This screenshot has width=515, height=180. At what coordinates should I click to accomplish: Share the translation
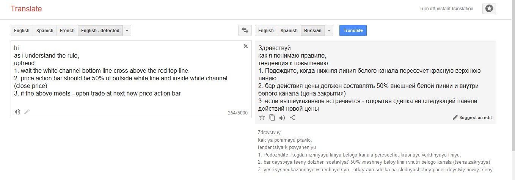[292, 117]
